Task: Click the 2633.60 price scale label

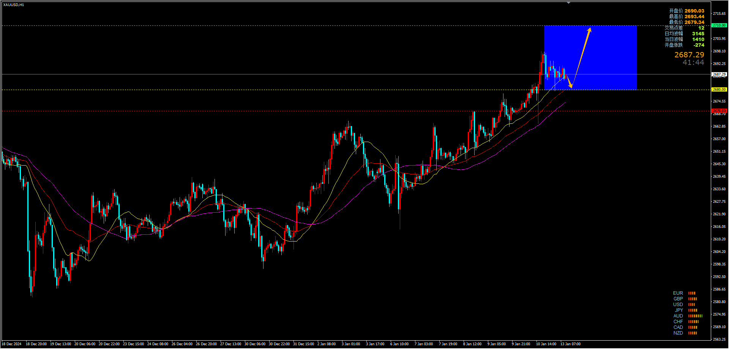Action: [719, 189]
